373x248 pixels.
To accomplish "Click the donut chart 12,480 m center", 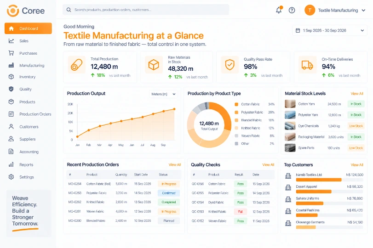I will 209,125.
